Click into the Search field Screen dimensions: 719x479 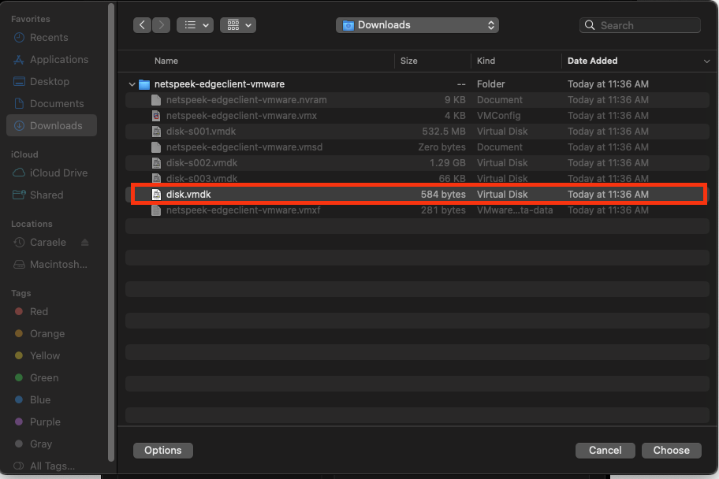coord(646,25)
